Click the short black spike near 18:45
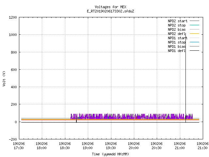This screenshot has height=157, width=209. pyautogui.click(x=76, y=120)
